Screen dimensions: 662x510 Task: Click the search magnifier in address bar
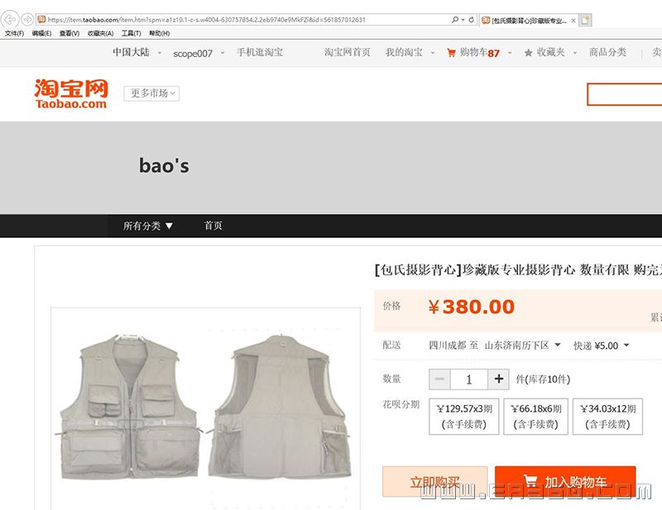tap(455, 19)
